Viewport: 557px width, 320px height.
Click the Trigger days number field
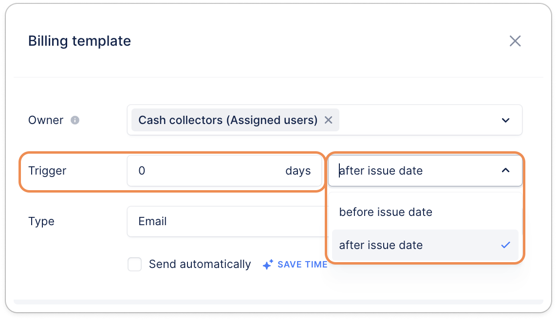coord(204,171)
